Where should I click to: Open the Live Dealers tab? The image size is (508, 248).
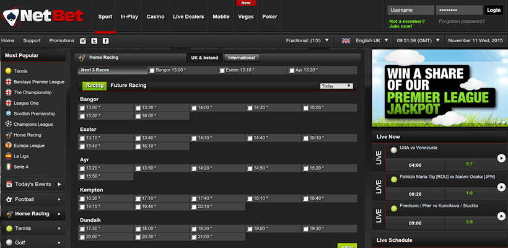188,17
